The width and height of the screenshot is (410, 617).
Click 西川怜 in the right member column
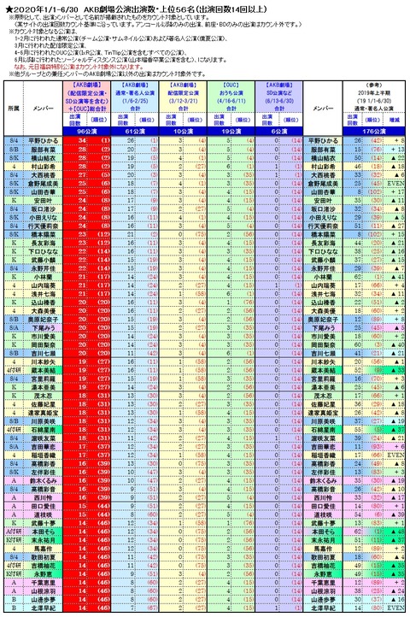(x=323, y=498)
